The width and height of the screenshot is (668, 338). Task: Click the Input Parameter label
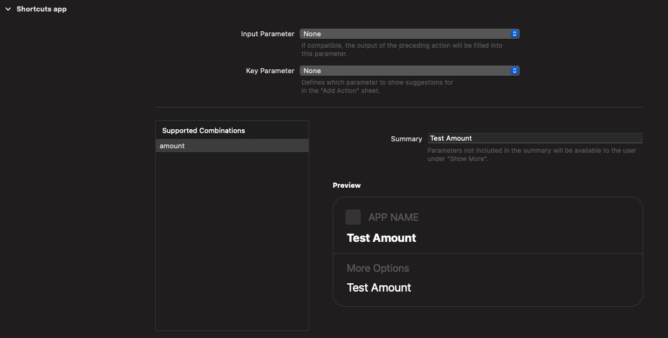click(268, 34)
